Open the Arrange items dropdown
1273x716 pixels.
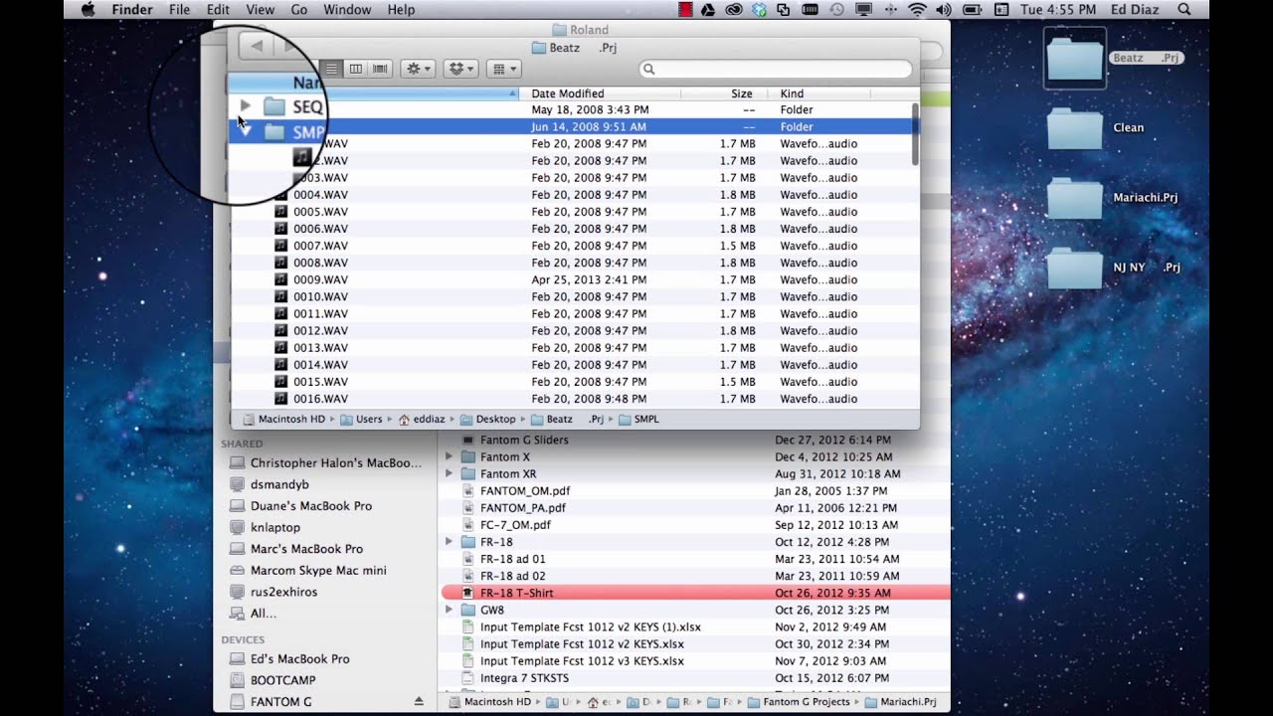click(x=503, y=69)
